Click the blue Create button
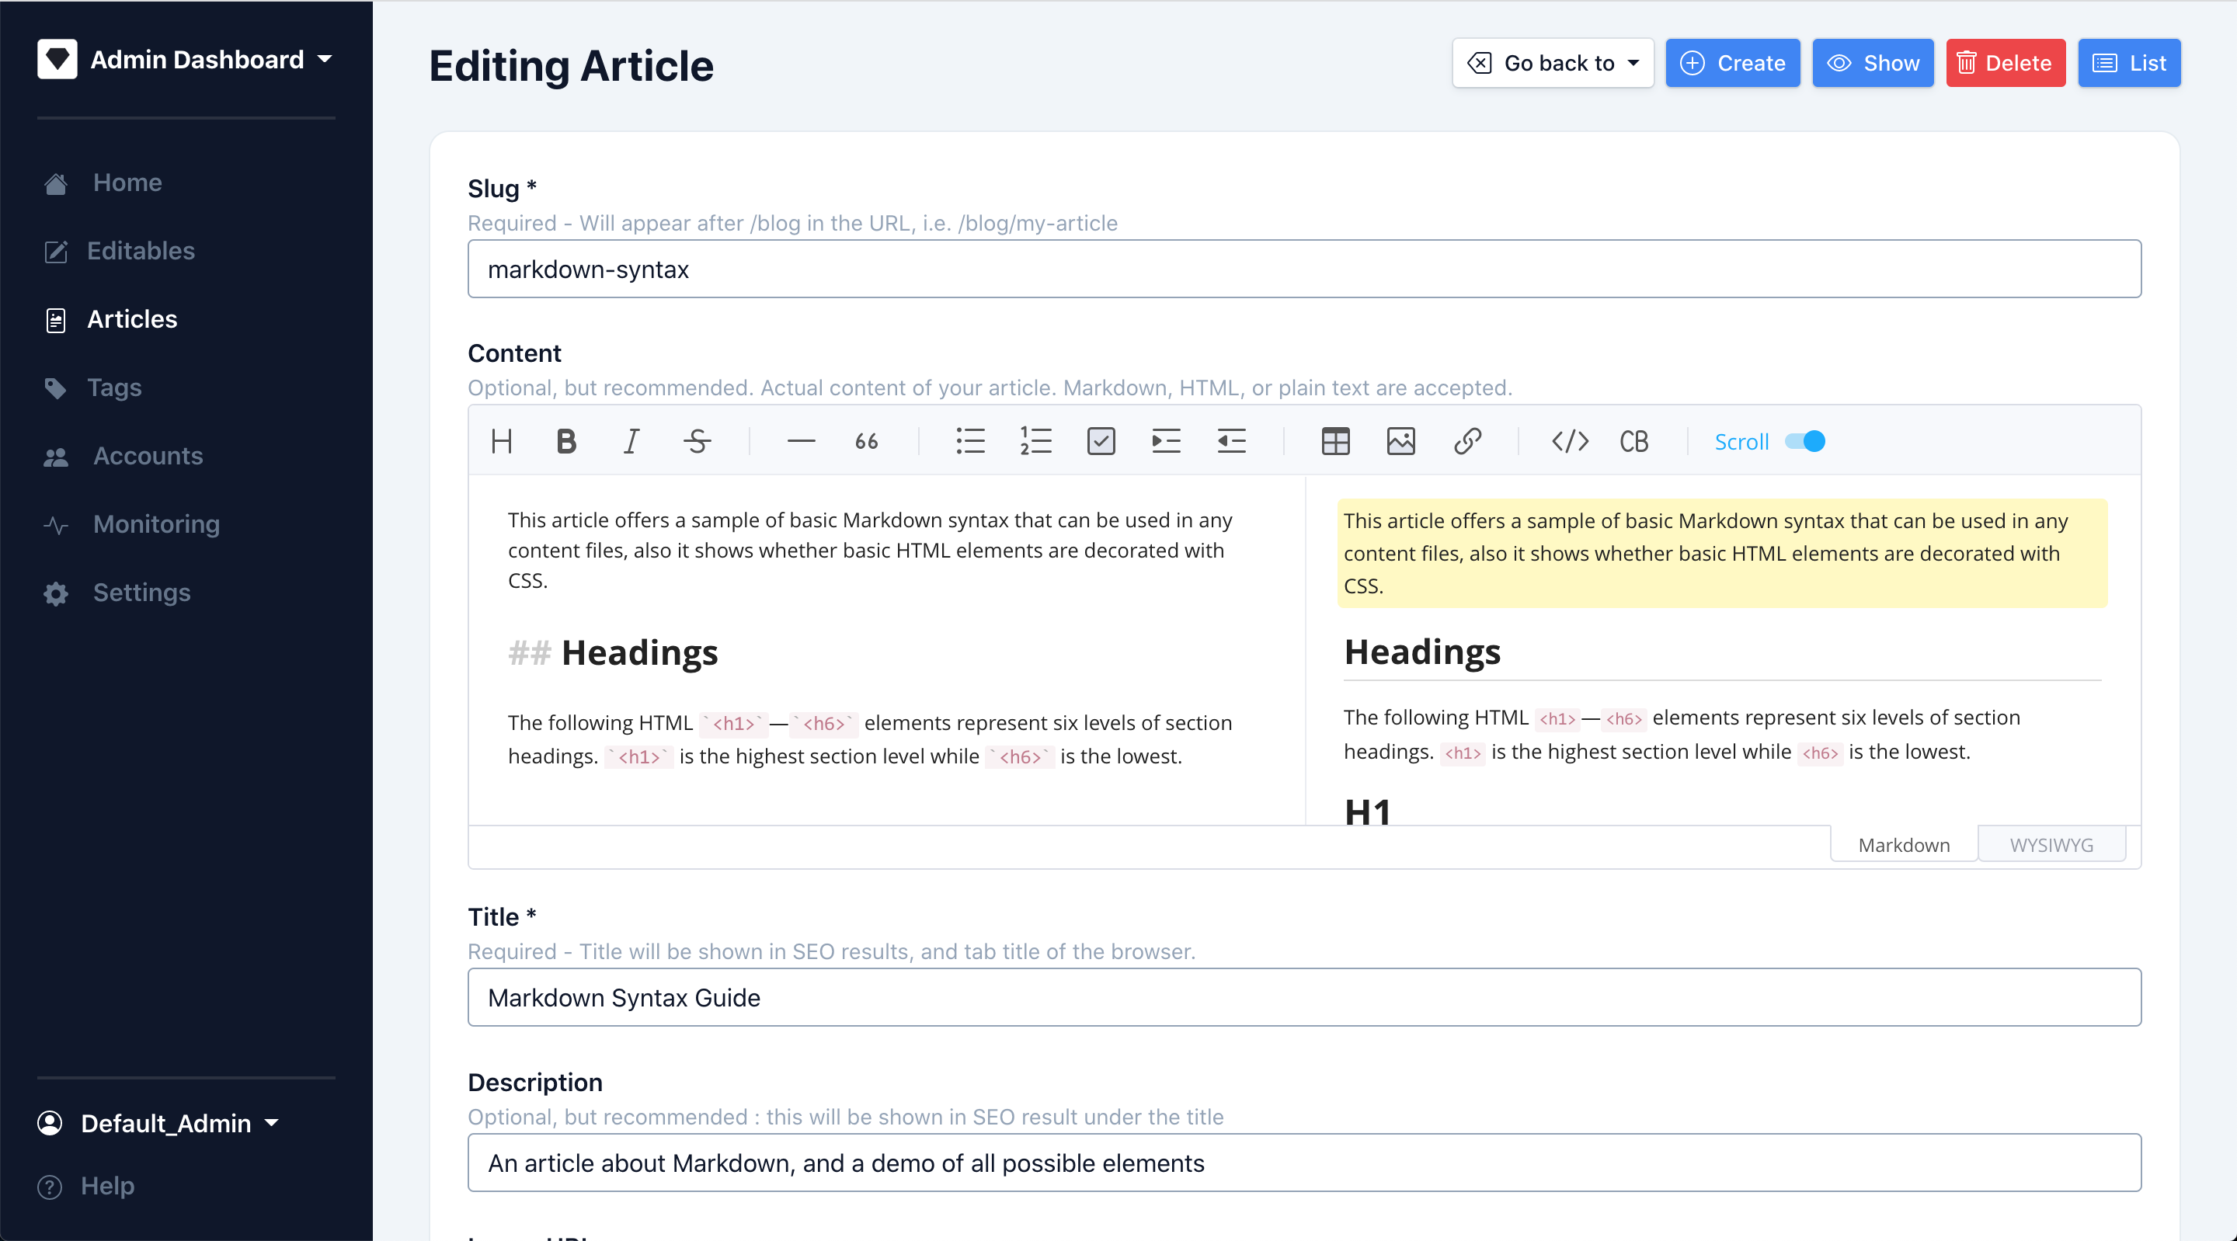The image size is (2237, 1241). (x=1732, y=63)
